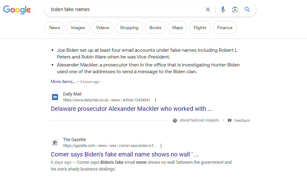307x180 pixels.
Task: Select the Finance filter
Action: (x=225, y=28)
